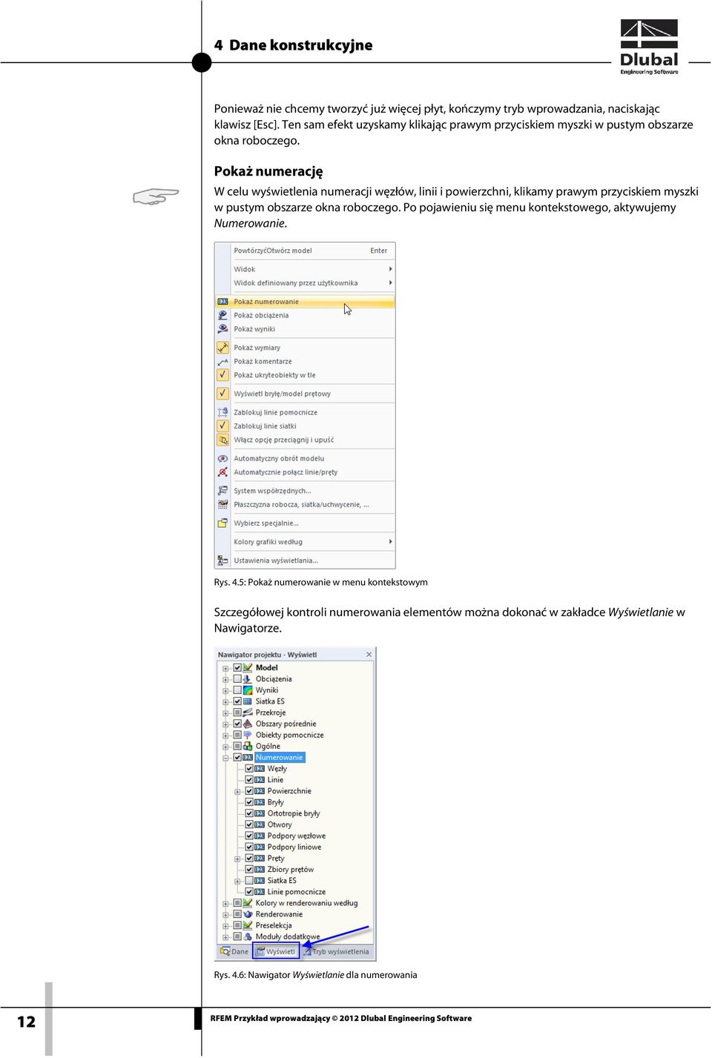
Task: Click the Moduły dodatkowe icon
Action: [x=248, y=936]
